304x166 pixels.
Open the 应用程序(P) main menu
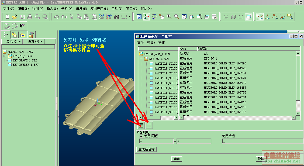(99, 9)
